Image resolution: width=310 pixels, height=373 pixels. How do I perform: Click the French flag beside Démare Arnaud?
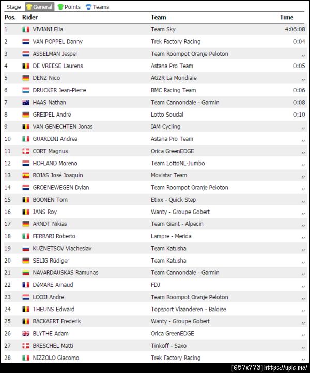tap(26, 285)
